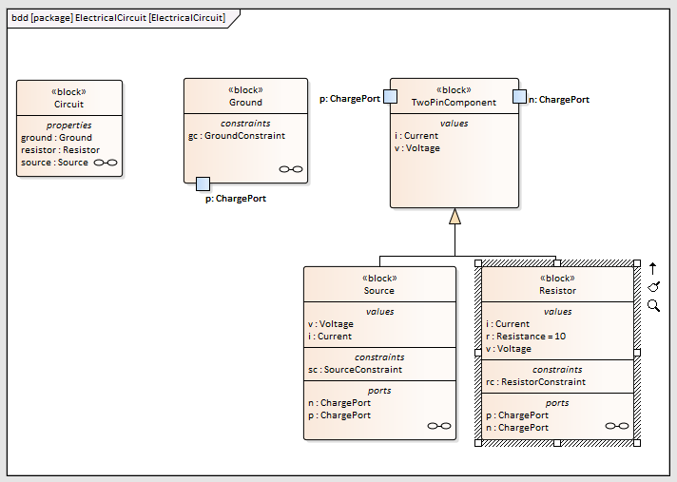Click the quick linker arrow beside Resistor
Screen dimensions: 677x482
653,268
